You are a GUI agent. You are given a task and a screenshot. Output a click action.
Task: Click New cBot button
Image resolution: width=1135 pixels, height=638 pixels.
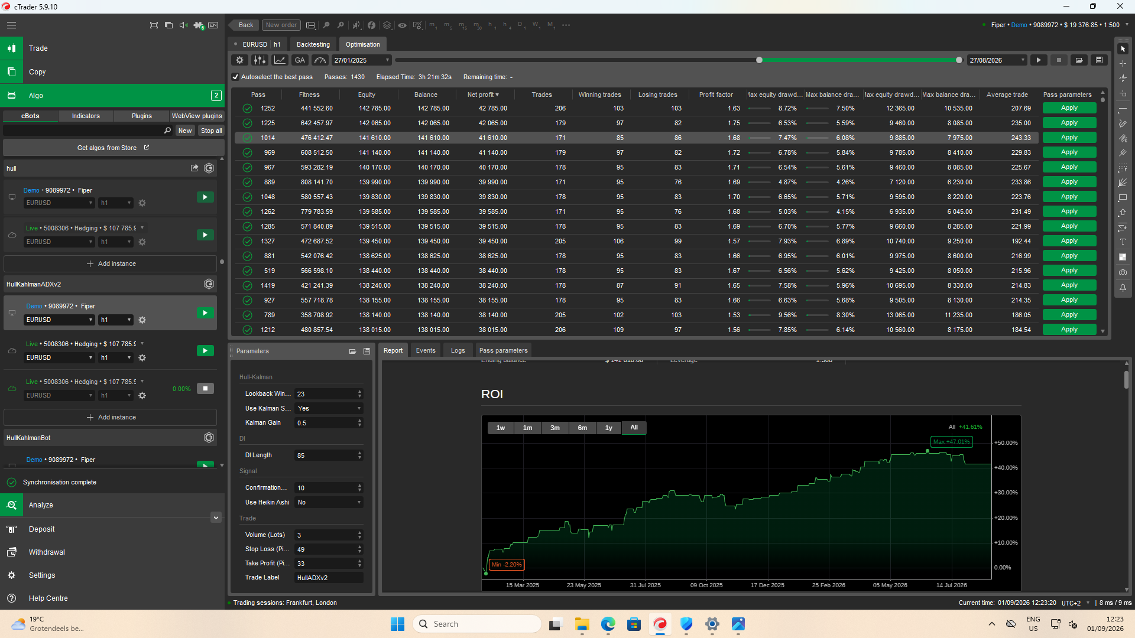coord(185,131)
